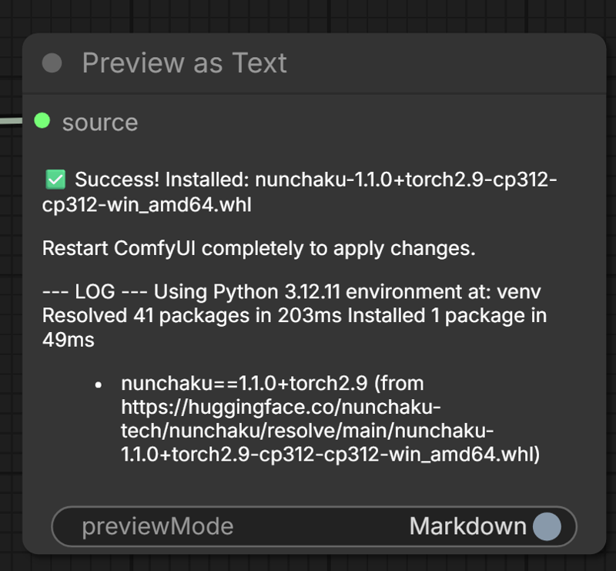Click the Markdown mode value text
The width and height of the screenshot is (616, 571).
click(467, 527)
